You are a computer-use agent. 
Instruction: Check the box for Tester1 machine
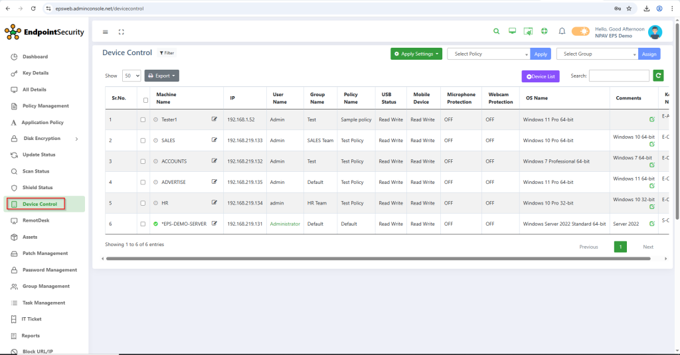[x=143, y=119]
